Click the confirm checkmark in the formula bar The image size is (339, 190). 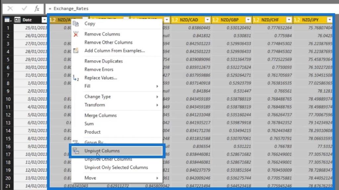[24, 9]
